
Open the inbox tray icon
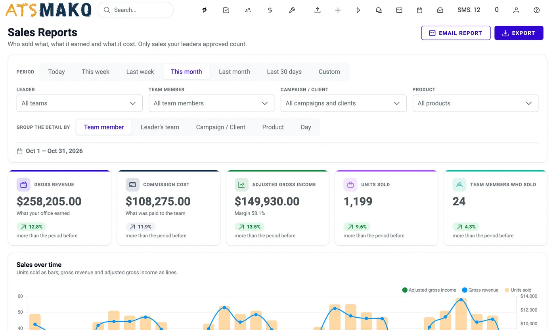(440, 10)
